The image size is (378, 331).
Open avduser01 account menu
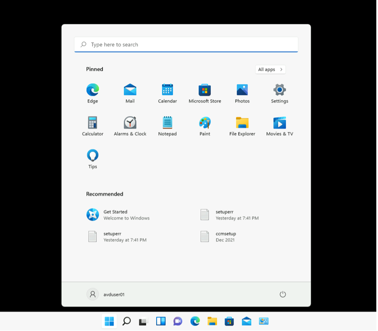(106, 294)
